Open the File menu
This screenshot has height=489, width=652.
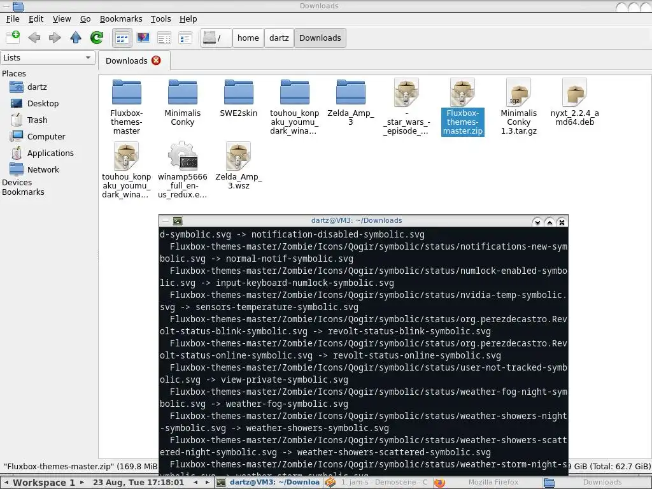[x=13, y=18]
